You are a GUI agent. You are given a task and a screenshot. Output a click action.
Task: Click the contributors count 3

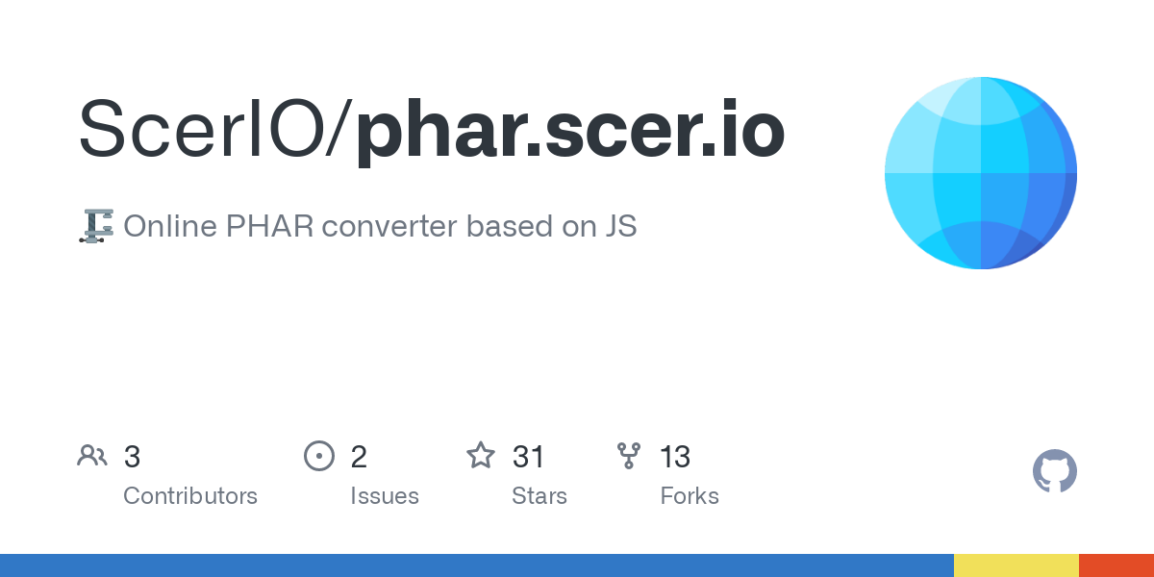pos(133,457)
